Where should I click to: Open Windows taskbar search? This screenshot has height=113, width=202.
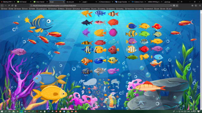(6, 111)
